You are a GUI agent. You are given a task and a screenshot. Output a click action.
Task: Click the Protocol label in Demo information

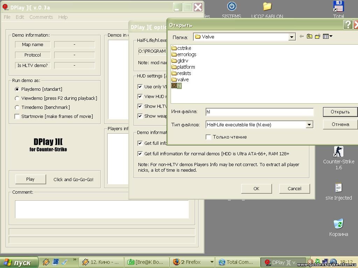pos(33,55)
